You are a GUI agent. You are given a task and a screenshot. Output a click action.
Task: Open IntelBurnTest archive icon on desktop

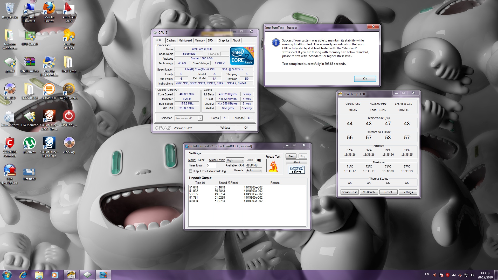(x=30, y=65)
